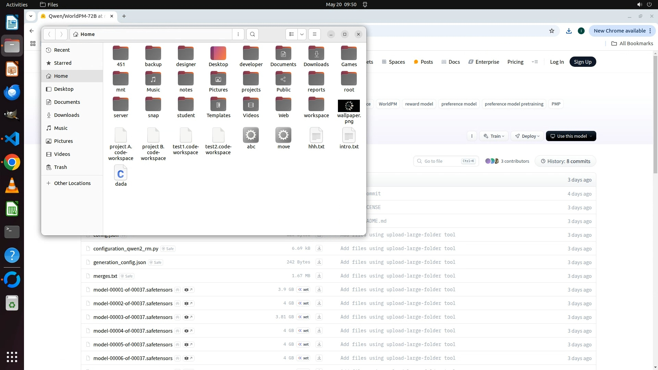This screenshot has height=370, width=658.
Task: Open the Pricing menu item
Action: pos(515,62)
